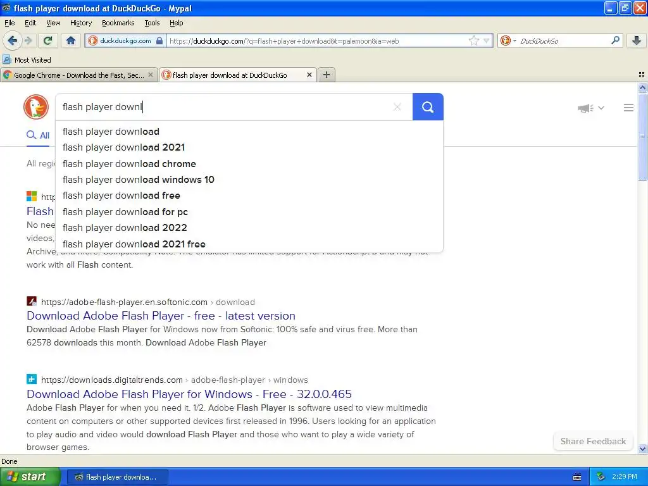Click the DuckDuckGo duck logo
The height and width of the screenshot is (486, 648).
[x=36, y=107]
